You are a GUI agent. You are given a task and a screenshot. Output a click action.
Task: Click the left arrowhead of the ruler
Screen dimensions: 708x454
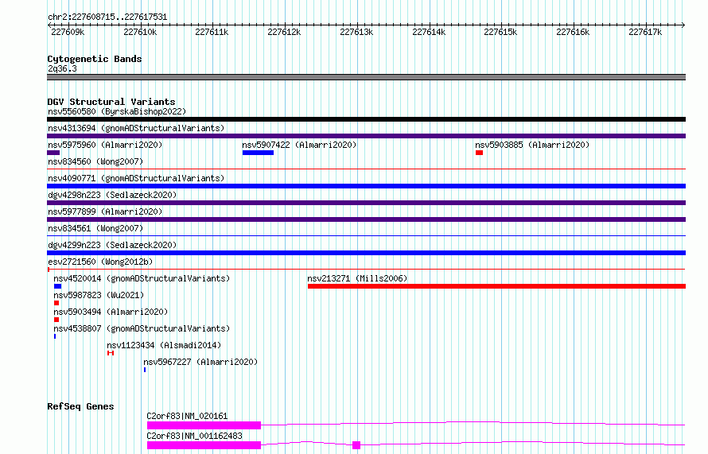pyautogui.click(x=49, y=25)
